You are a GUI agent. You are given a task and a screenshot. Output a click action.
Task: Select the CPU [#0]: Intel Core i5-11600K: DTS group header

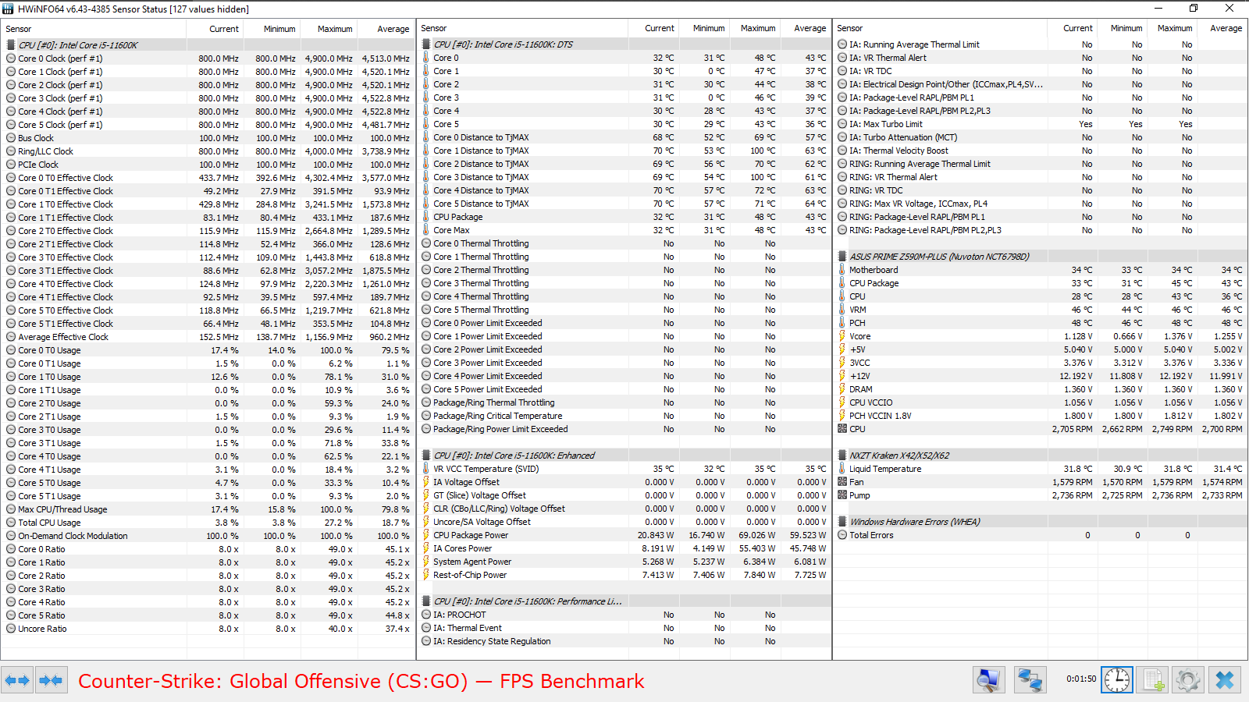tap(624, 44)
